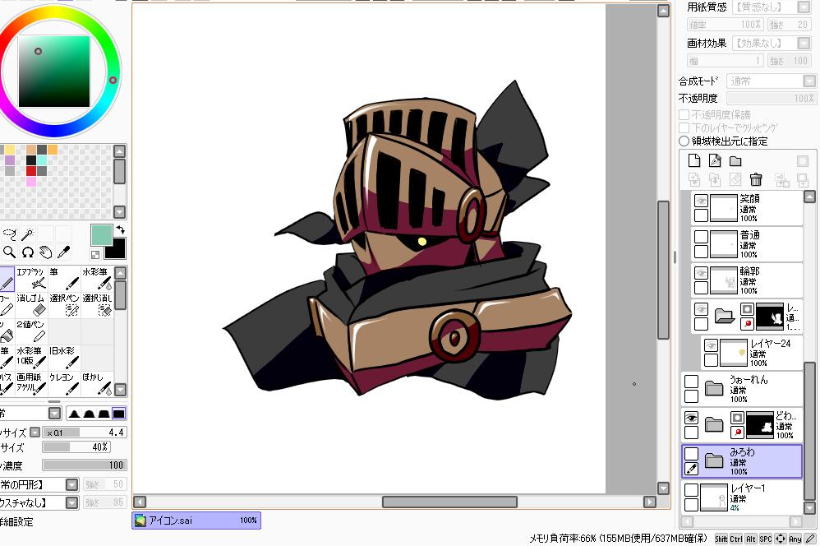Click the どわ… folder mask thumbnail
The image size is (820, 546).
(759, 424)
